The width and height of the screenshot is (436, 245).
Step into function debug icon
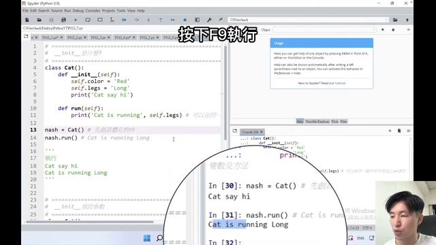[149, 20]
